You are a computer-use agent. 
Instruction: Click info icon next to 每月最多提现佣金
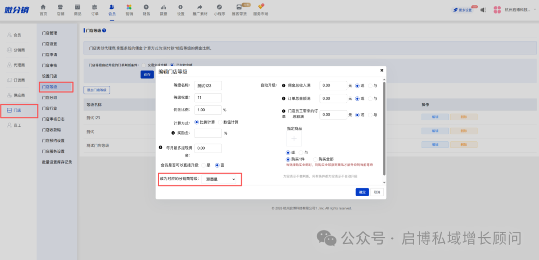click(161, 147)
